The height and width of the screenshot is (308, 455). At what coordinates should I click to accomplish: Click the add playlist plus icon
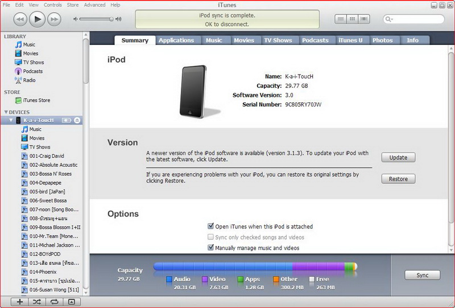click(19, 302)
